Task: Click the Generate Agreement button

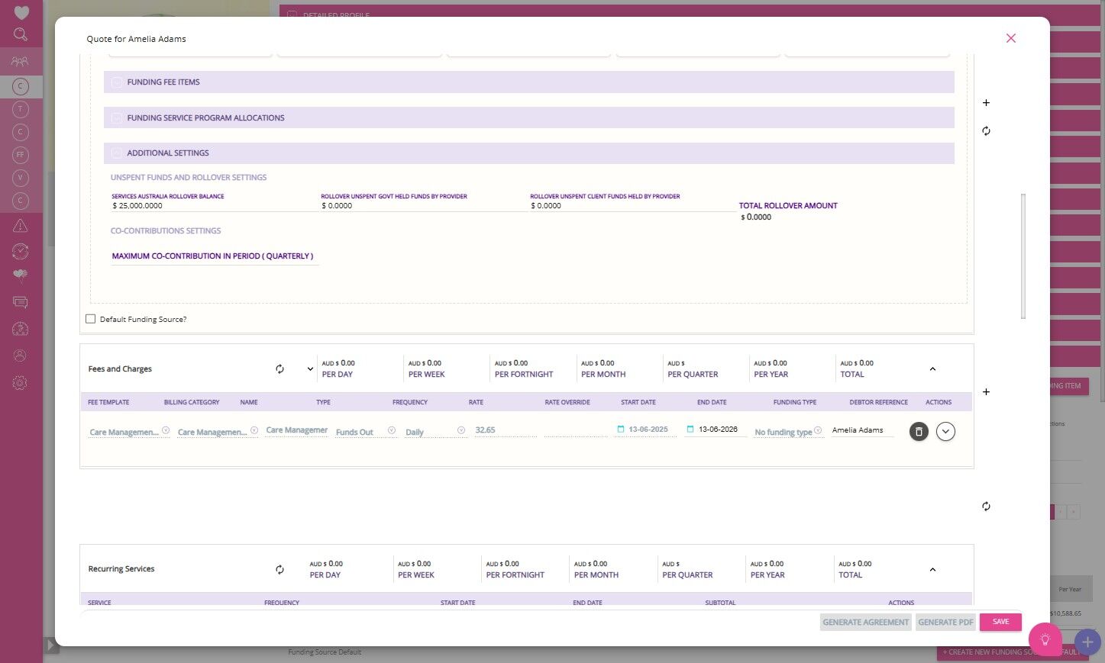Action: [866, 623]
